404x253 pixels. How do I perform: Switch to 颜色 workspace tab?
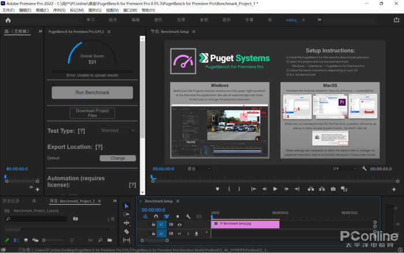pyautogui.click(x=158, y=20)
